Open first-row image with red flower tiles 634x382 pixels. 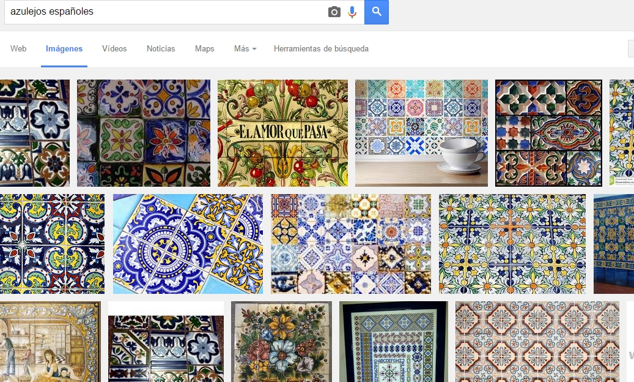click(144, 133)
